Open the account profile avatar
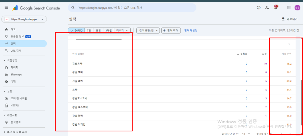This screenshot has width=303, height=136. 297,8
